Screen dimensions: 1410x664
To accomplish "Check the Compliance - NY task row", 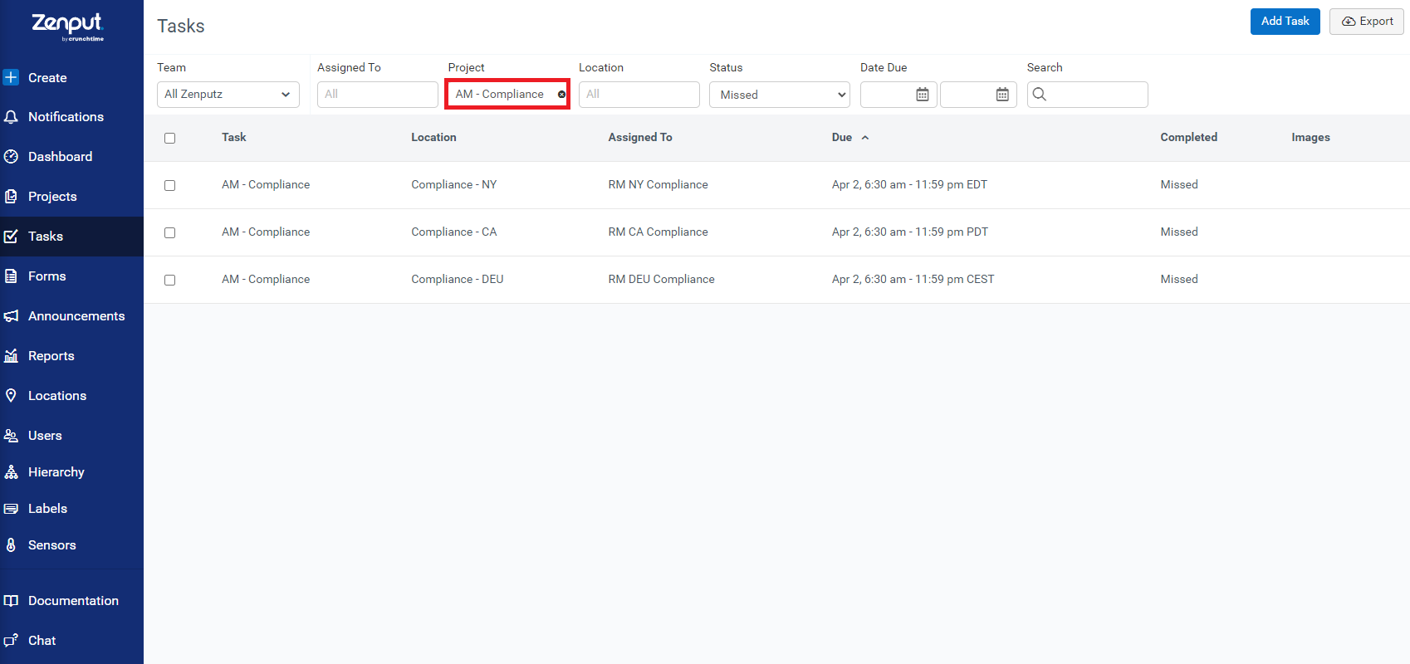I will click(169, 185).
